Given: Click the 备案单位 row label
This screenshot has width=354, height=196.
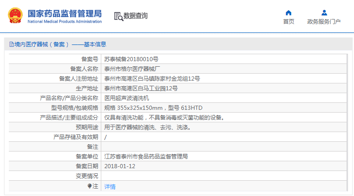Looking at the screenshot, I should tap(87, 157).
